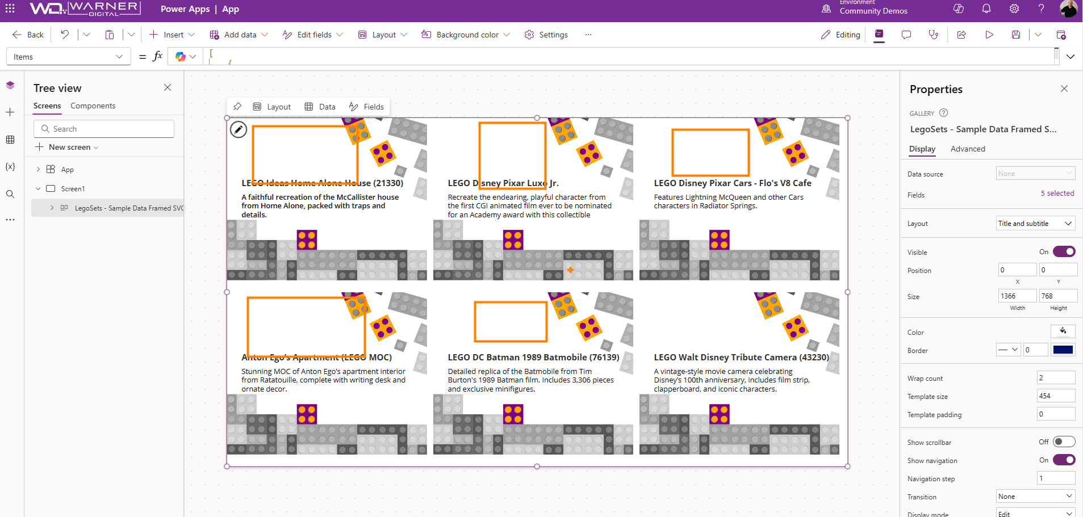Open the App checker stethoscope icon

[x=934, y=35]
